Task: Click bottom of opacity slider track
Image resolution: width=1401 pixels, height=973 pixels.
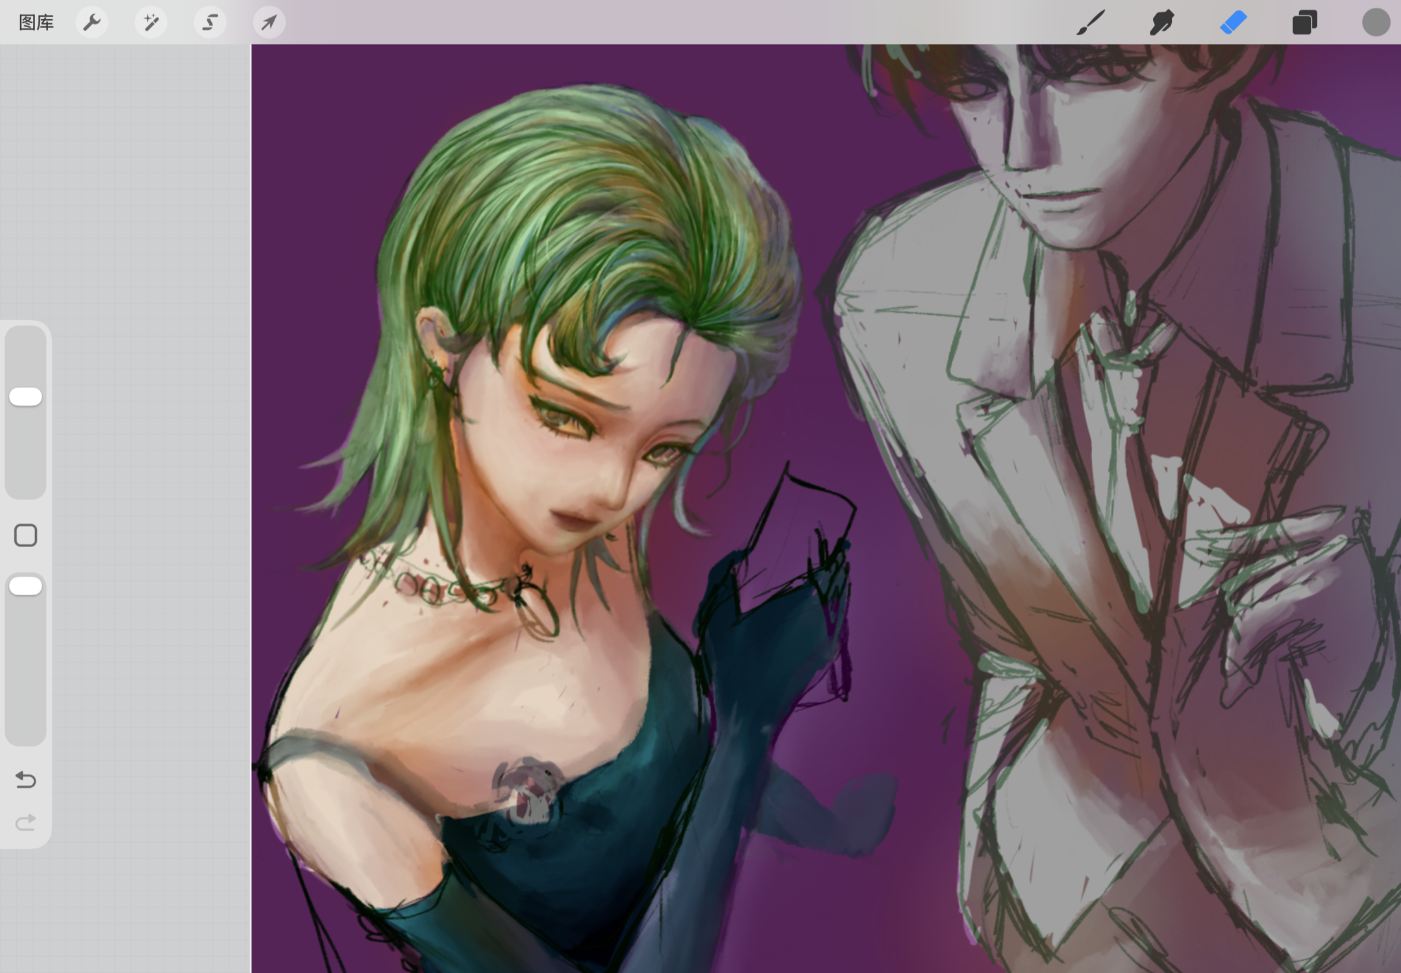Action: (x=25, y=721)
